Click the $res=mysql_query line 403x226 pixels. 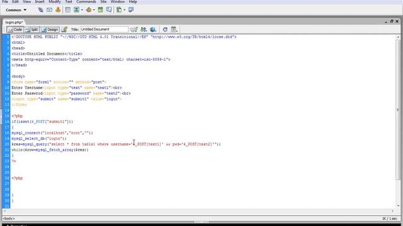(x=116, y=144)
